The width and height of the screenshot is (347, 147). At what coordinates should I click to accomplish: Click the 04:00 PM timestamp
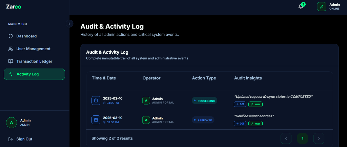[x=113, y=103]
